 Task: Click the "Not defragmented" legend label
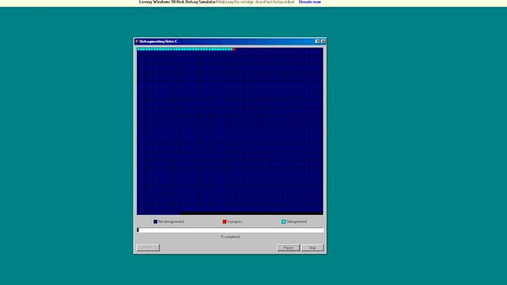(x=171, y=222)
